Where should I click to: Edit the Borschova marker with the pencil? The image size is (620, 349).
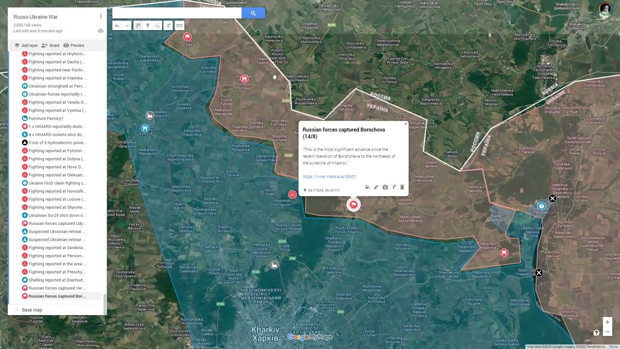point(376,187)
